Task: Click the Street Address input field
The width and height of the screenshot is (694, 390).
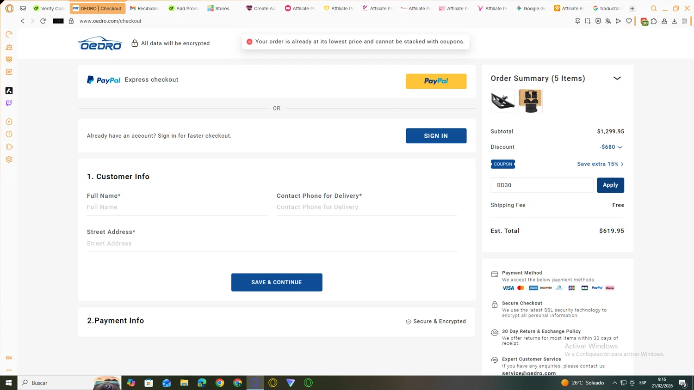Action: coord(272,244)
